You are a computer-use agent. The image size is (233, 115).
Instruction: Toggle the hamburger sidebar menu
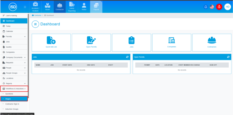click(25, 7)
